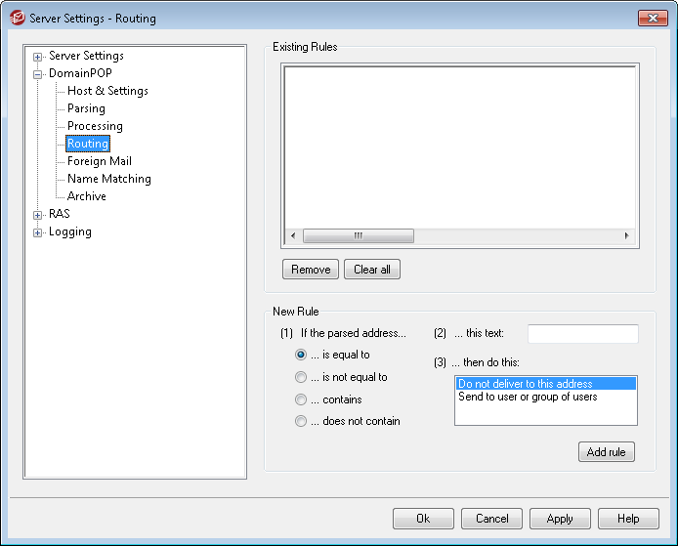Select the '... is equal to' radio option
This screenshot has width=678, height=546.
click(301, 356)
